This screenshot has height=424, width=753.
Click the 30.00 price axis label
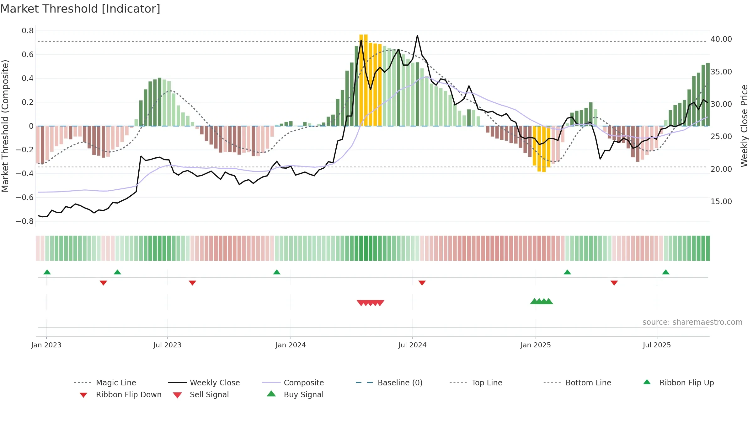[x=721, y=104]
